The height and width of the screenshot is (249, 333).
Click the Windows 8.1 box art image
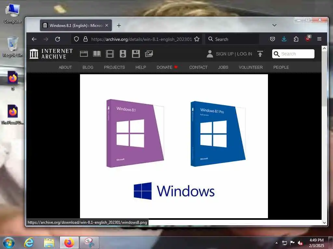(174, 146)
